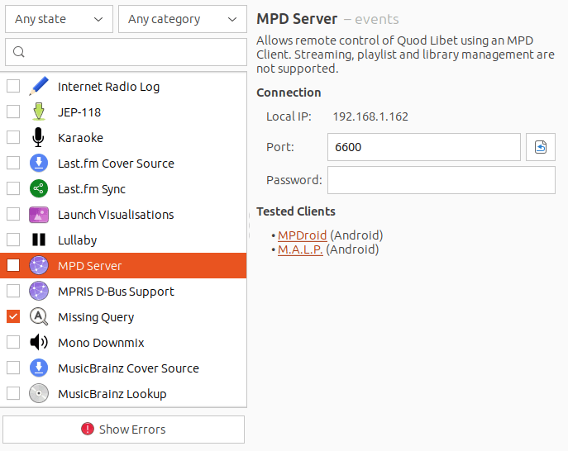Focus the Password input field

(442, 180)
